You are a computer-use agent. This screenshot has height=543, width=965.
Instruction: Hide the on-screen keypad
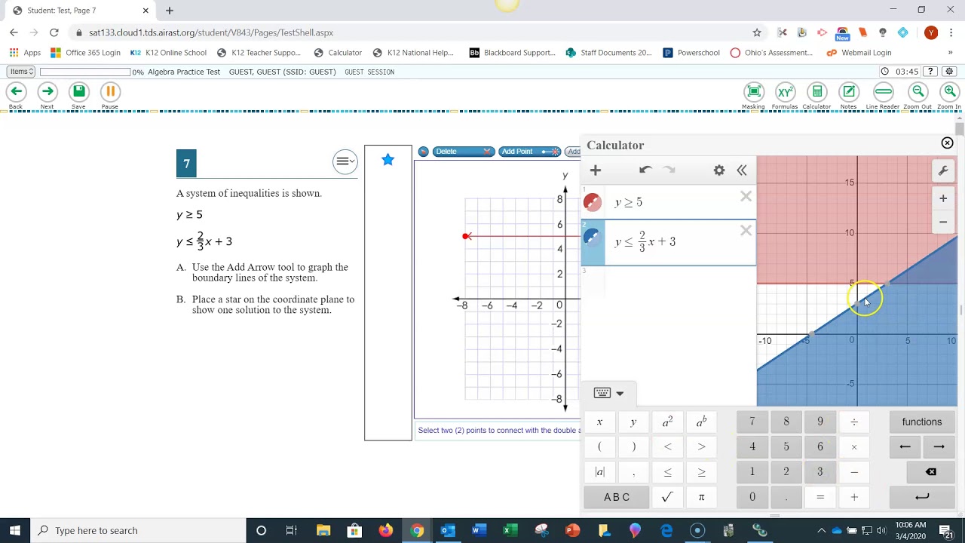(x=609, y=393)
